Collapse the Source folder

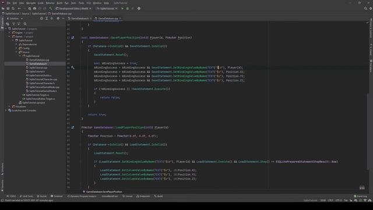tap(16, 52)
